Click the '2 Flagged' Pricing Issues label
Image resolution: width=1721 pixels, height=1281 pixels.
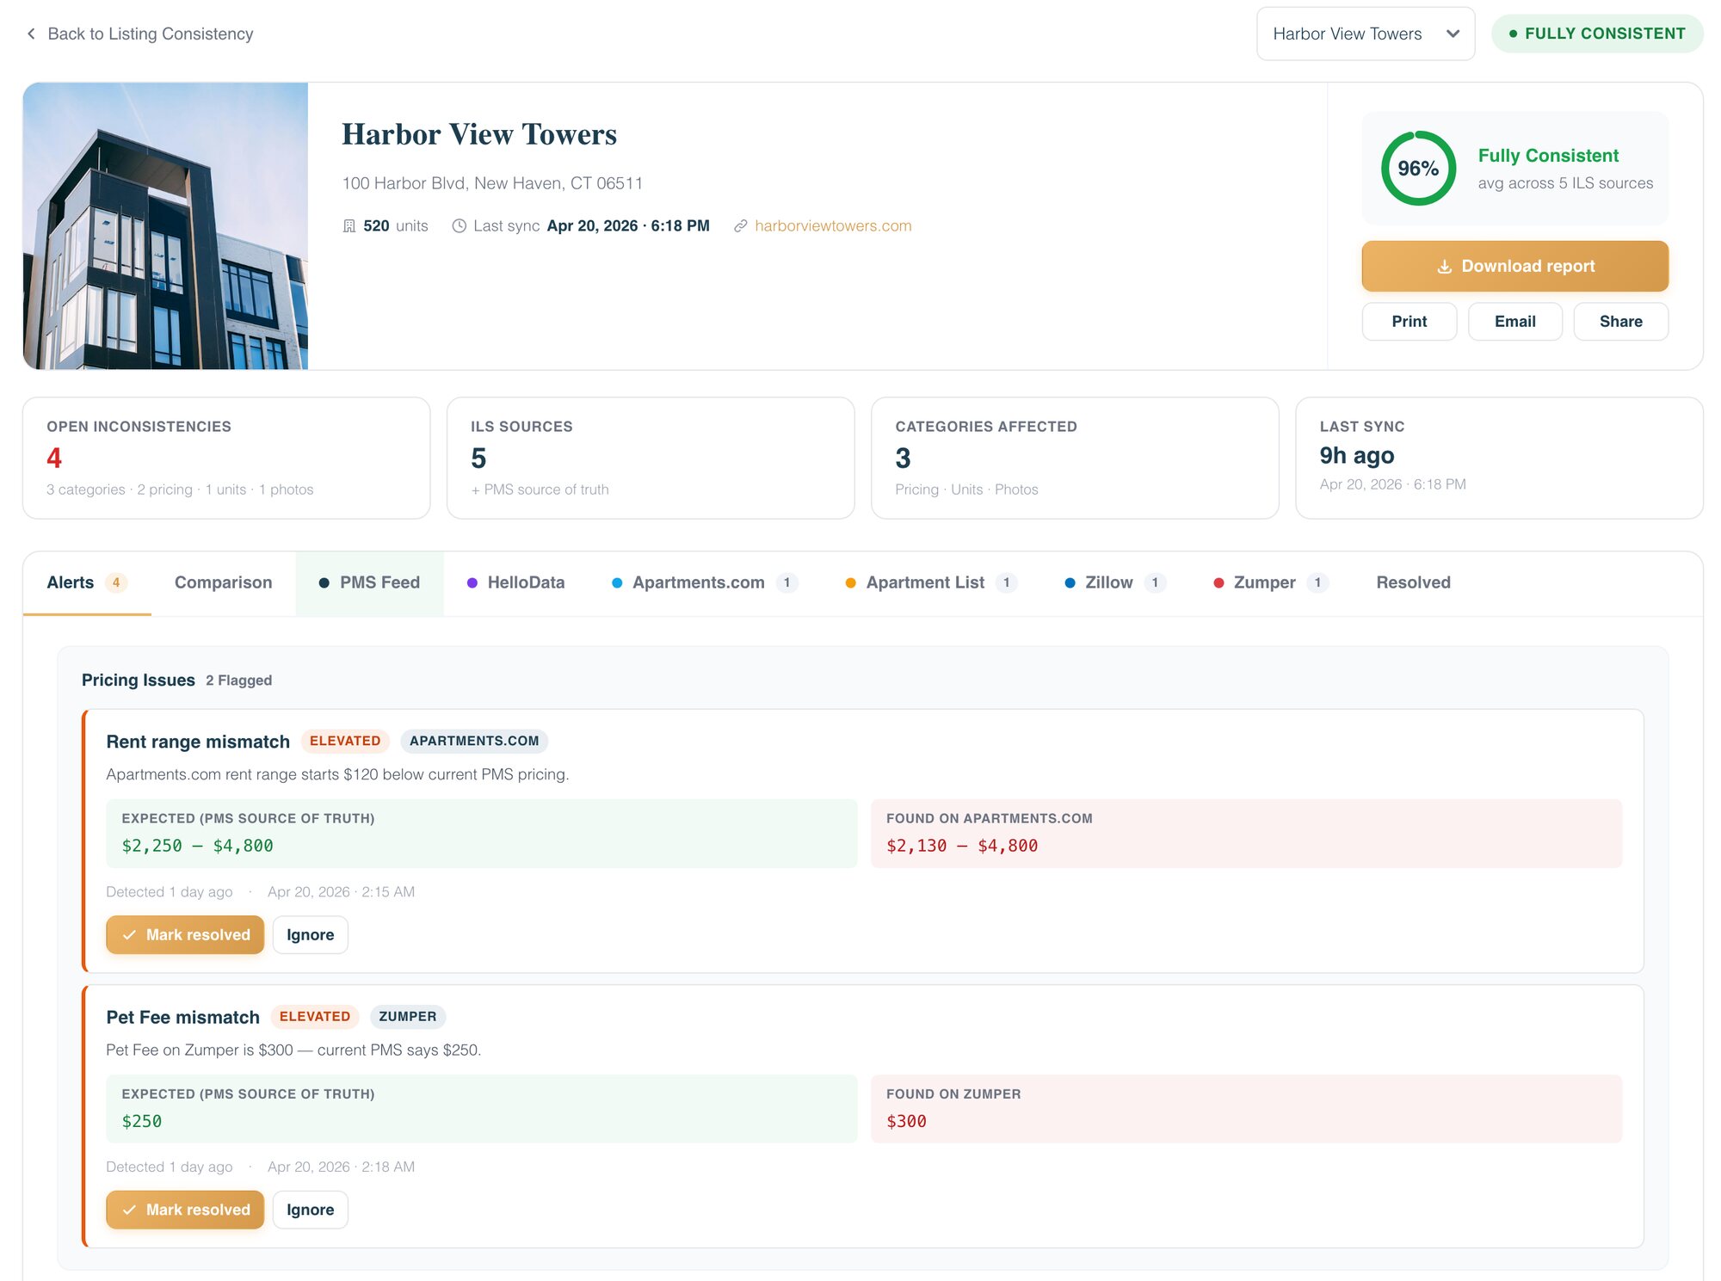click(238, 681)
